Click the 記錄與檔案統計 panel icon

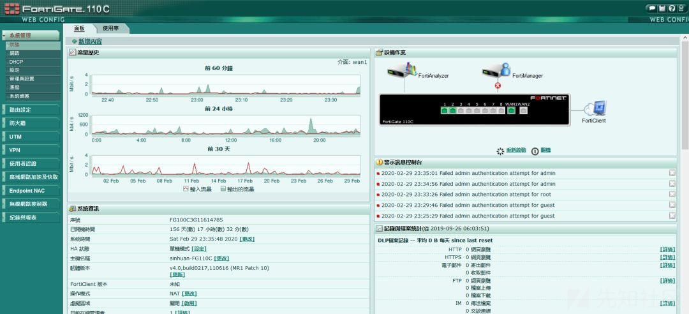tap(379, 228)
